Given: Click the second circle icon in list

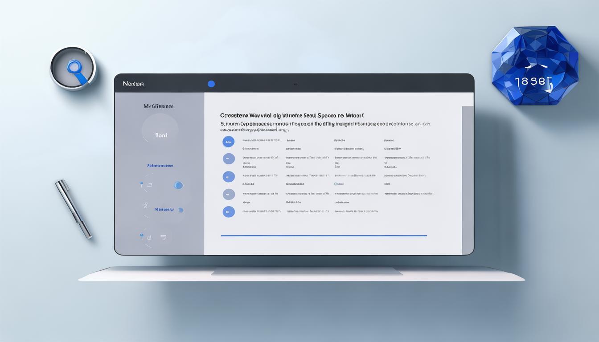Looking at the screenshot, I should (228, 159).
